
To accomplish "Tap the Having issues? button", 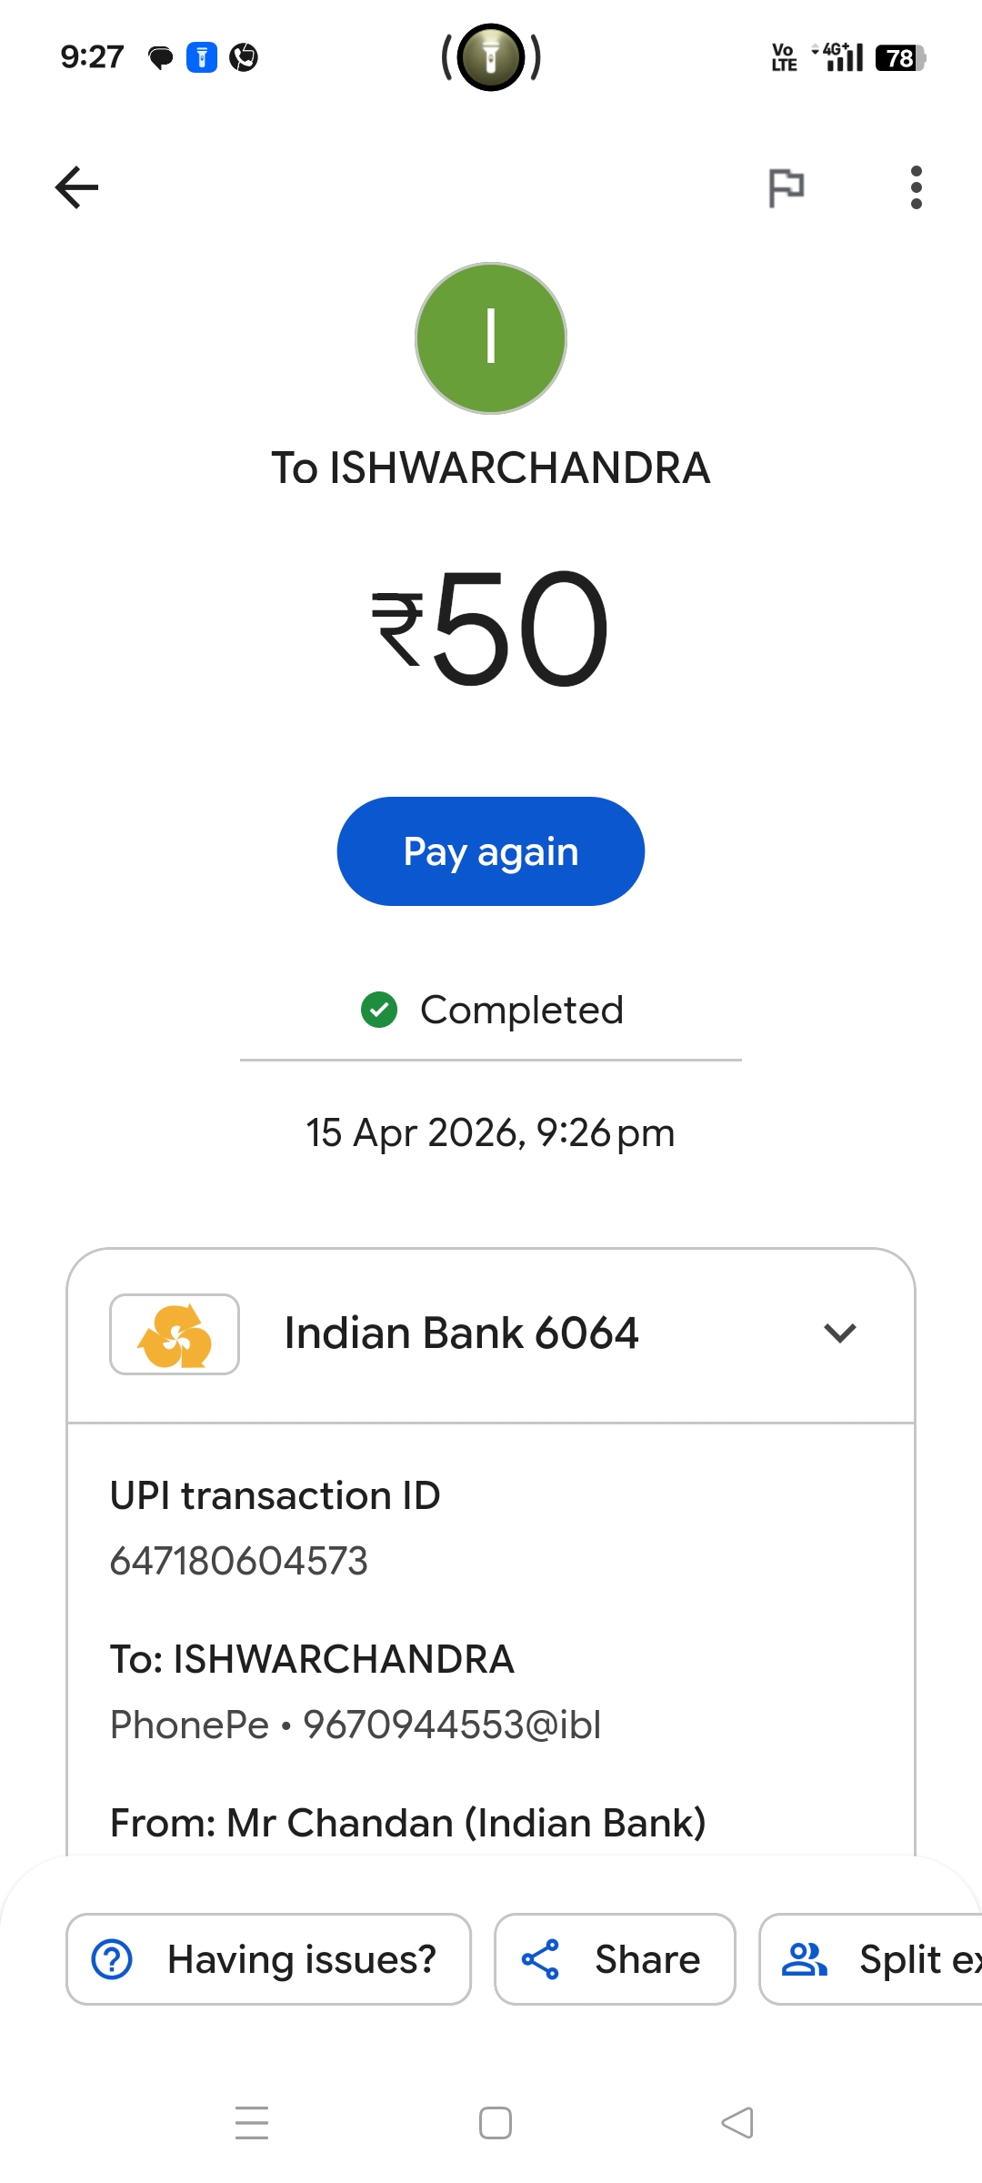I will click(268, 1959).
